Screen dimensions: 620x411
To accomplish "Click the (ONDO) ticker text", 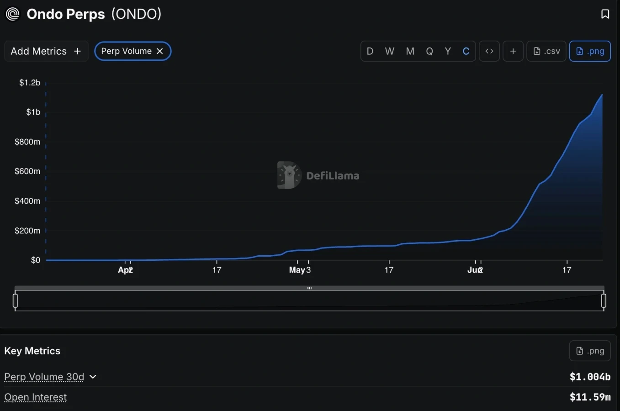I will 137,14.
